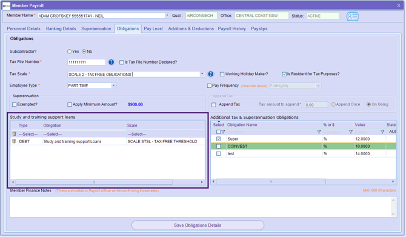Click study loans horizontal scrollbar thumb
This screenshot has height=237, width=406.
pyautogui.click(x=94, y=182)
